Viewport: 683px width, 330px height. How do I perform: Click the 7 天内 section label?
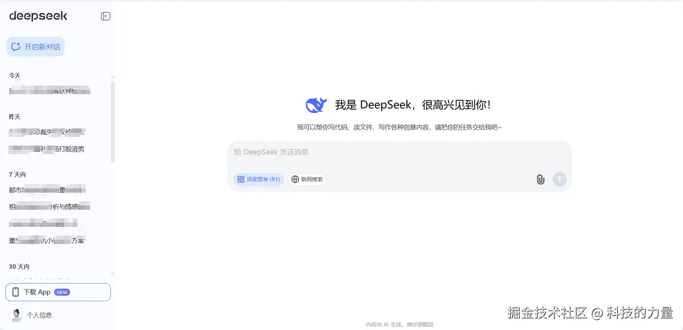click(17, 175)
